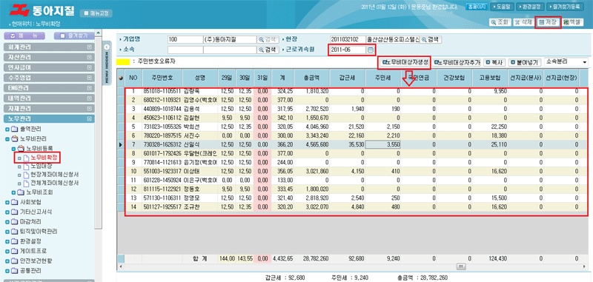Expand the ENG관리 menu section
The width and height of the screenshot is (593, 282).
(x=49, y=88)
